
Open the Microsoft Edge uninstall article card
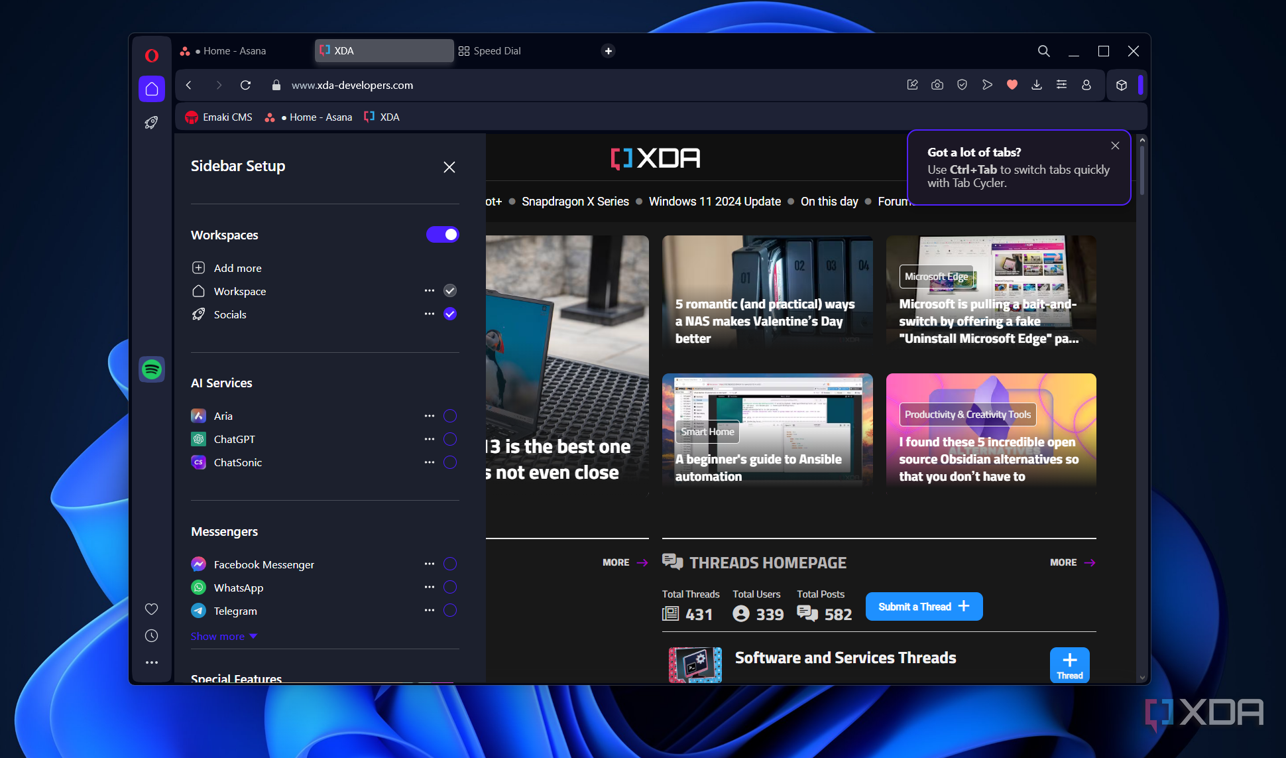coord(991,290)
